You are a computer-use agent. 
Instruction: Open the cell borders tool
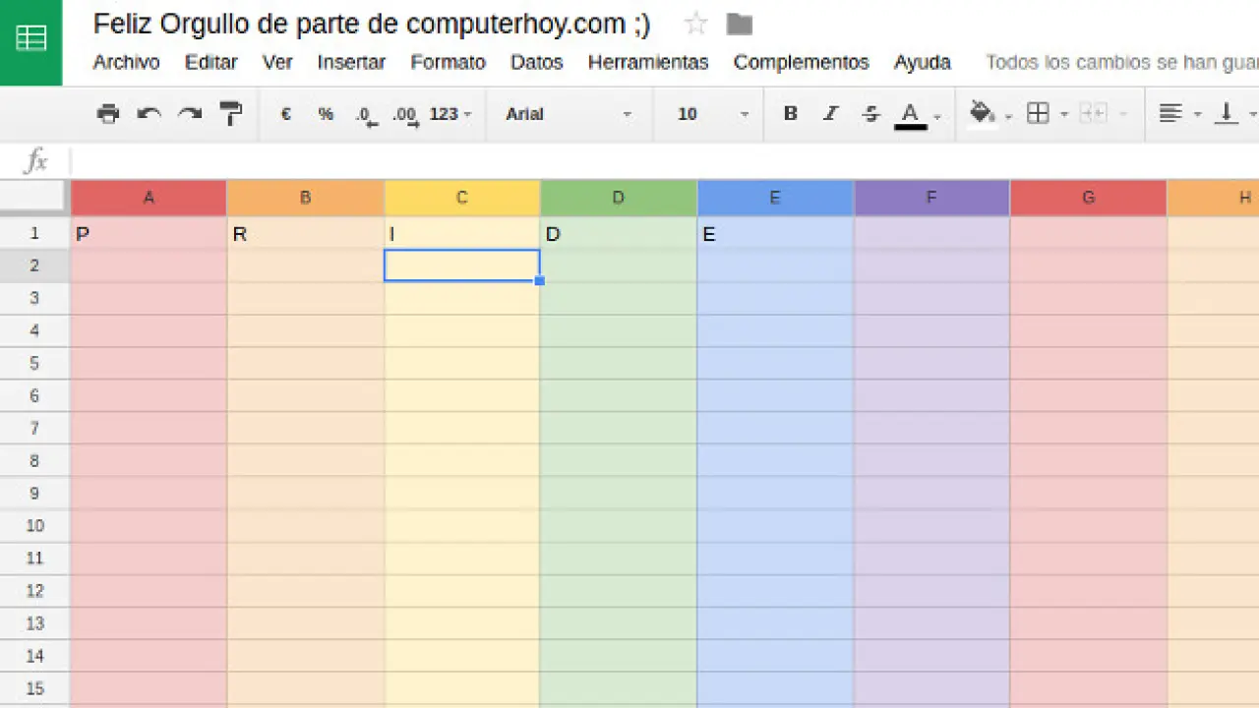click(x=1038, y=114)
